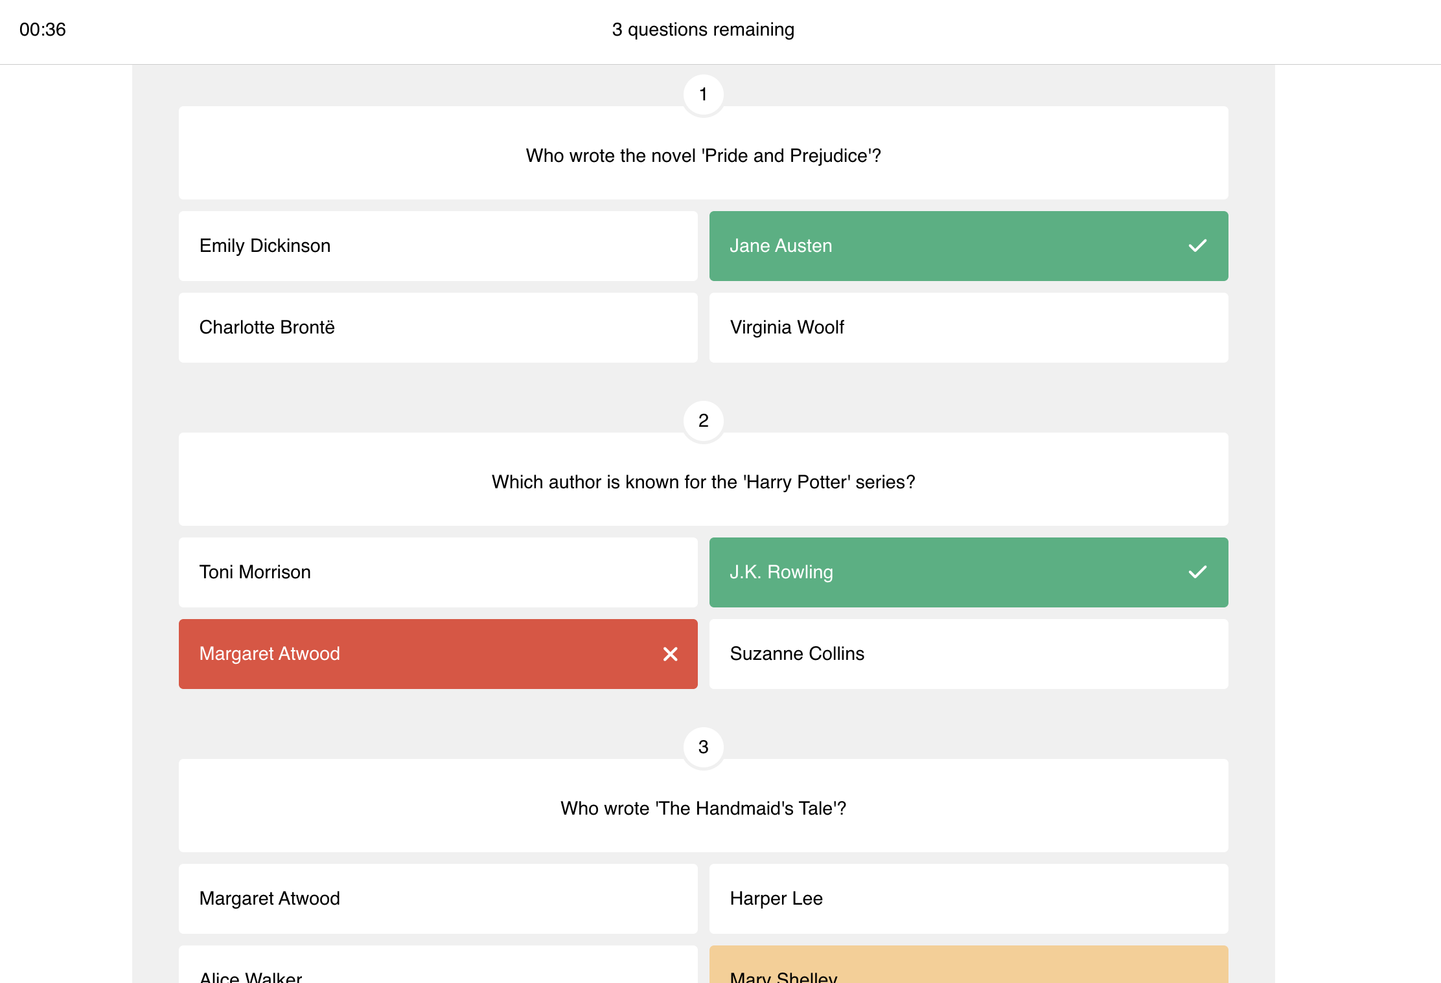Click the 'Pride and Prejudice' question text
Screen dimensions: 1441x983
(704, 156)
